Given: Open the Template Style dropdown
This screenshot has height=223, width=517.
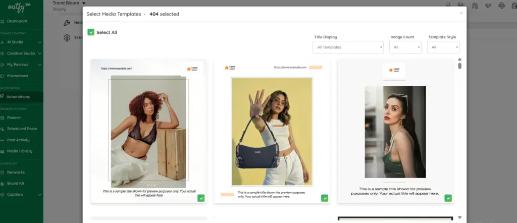Looking at the screenshot, I should click(443, 47).
